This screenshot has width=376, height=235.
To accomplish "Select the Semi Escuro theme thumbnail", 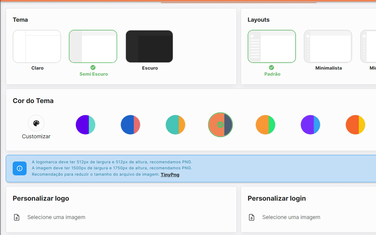I will 93,46.
